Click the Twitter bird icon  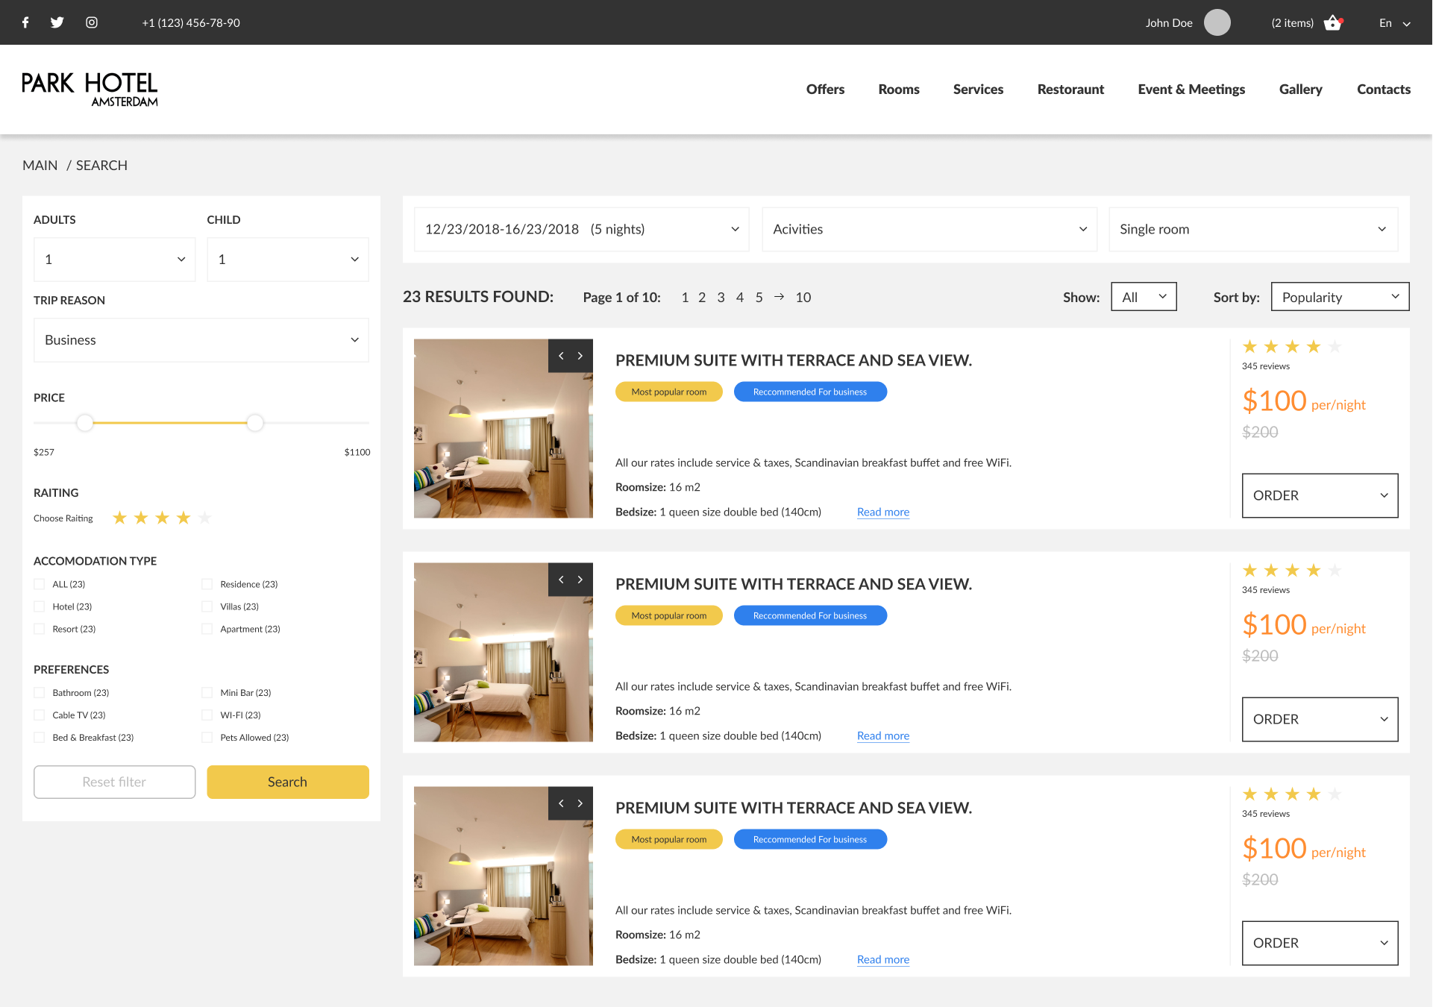57,22
